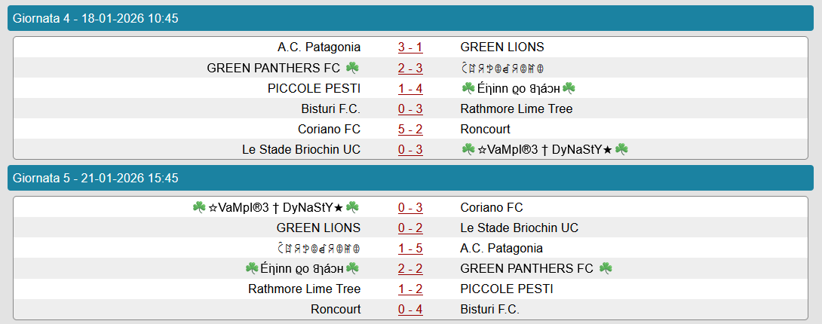The image size is (822, 324).
Task: Click the Giornata 5 header bar
Action: tap(411, 179)
